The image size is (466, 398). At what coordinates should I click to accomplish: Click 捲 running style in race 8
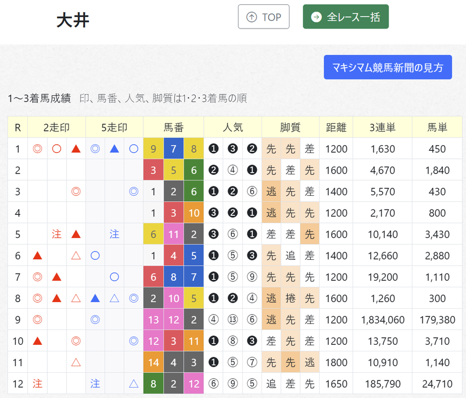click(x=291, y=298)
